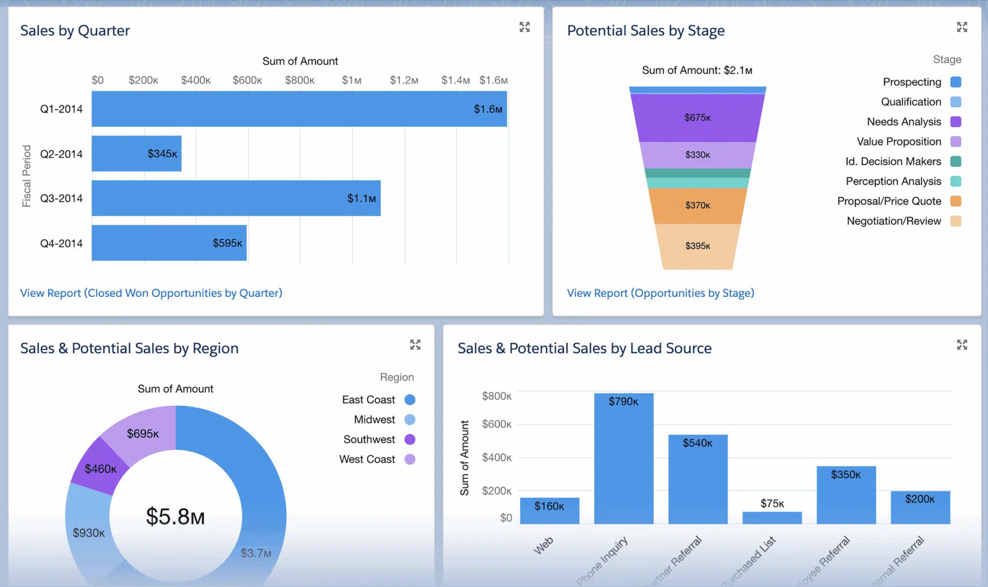This screenshot has width=988, height=587.
Task: Click the Qualification legend color swatch
Action: [956, 102]
